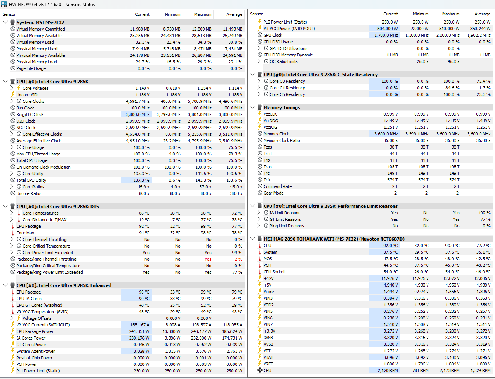Click the lightning icon beside Core Voltages
This screenshot has height=379, width=495.
[19, 88]
